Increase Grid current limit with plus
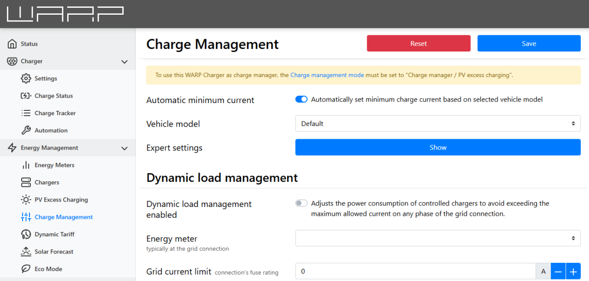The height and width of the screenshot is (281, 589). pos(573,271)
